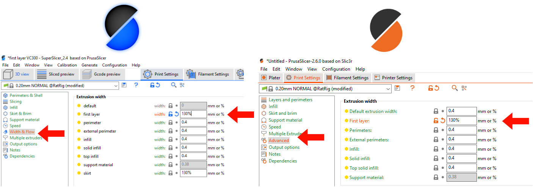Viewport: 533px width, 187px height.
Task: Click PrusaSlicer First layer width field
Action: pos(461,121)
